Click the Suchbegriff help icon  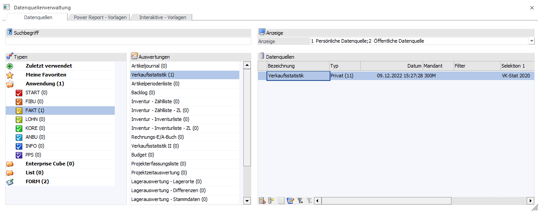tap(10, 32)
